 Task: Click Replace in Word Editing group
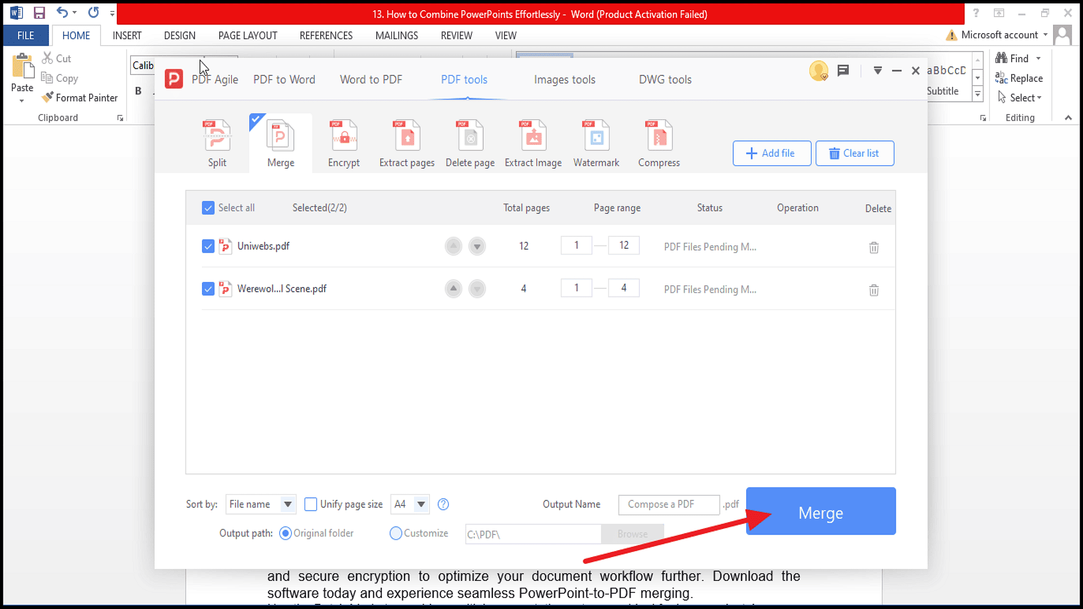pos(1019,78)
